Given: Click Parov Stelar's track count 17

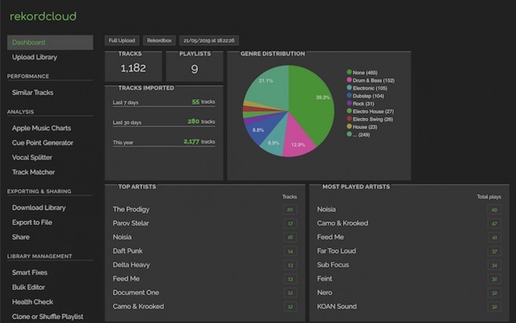Looking at the screenshot, I should (290, 224).
